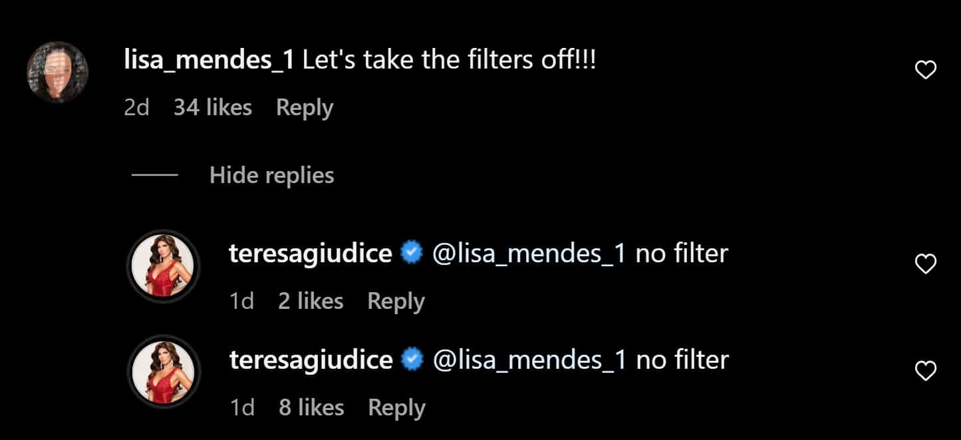This screenshot has height=440, width=961.
Task: Click verified badge on the 2-likes reply
Action: (412, 254)
